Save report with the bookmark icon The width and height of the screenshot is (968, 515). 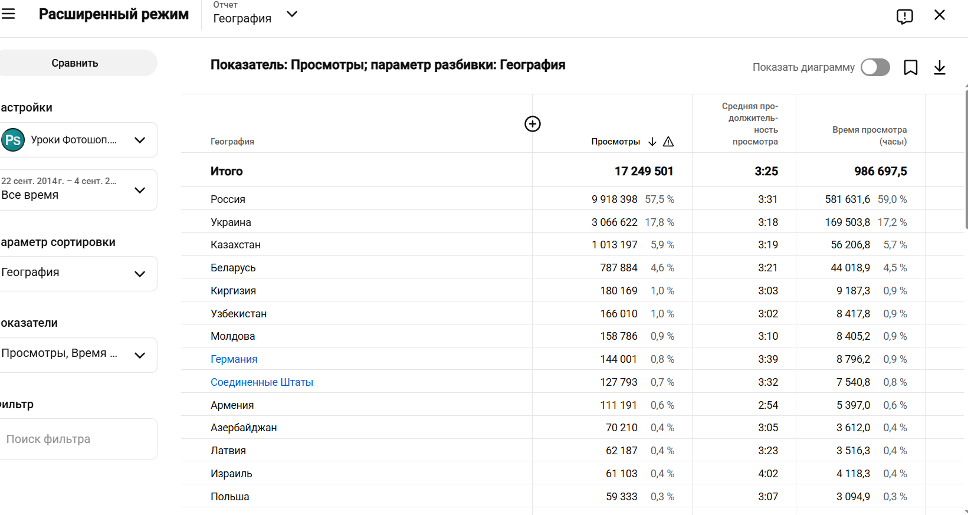click(x=911, y=68)
